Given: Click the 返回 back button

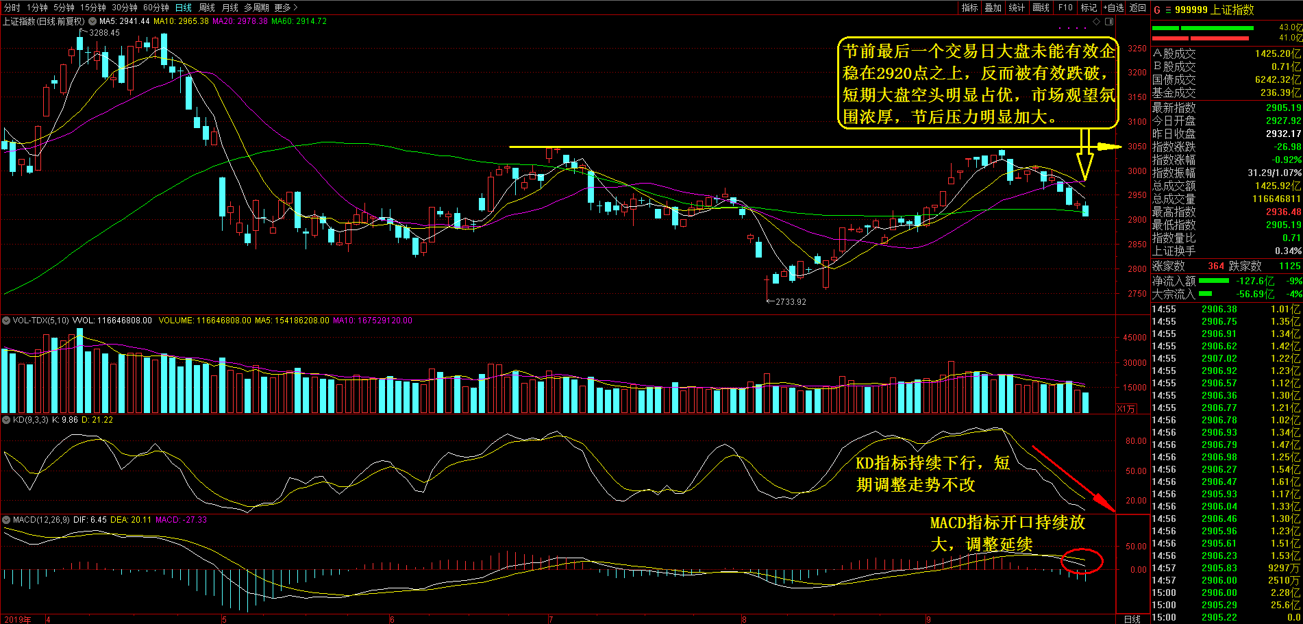Looking at the screenshot, I should click(x=1138, y=8).
